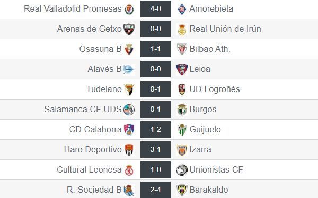This screenshot has height=198, width=318.
Task: Click the Cultural Leonesa team name
Action: (89, 169)
